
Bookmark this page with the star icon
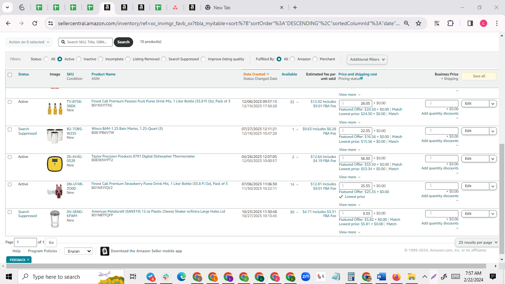pyautogui.click(x=418, y=23)
